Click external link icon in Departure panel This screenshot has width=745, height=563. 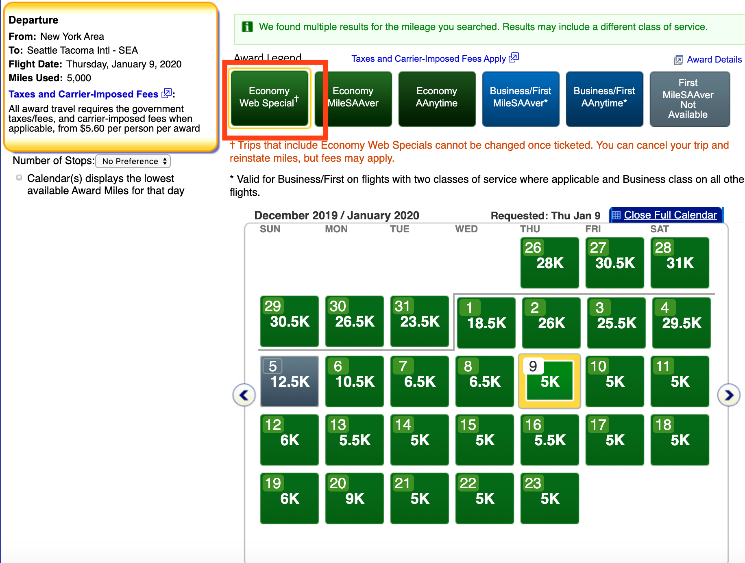(x=167, y=93)
